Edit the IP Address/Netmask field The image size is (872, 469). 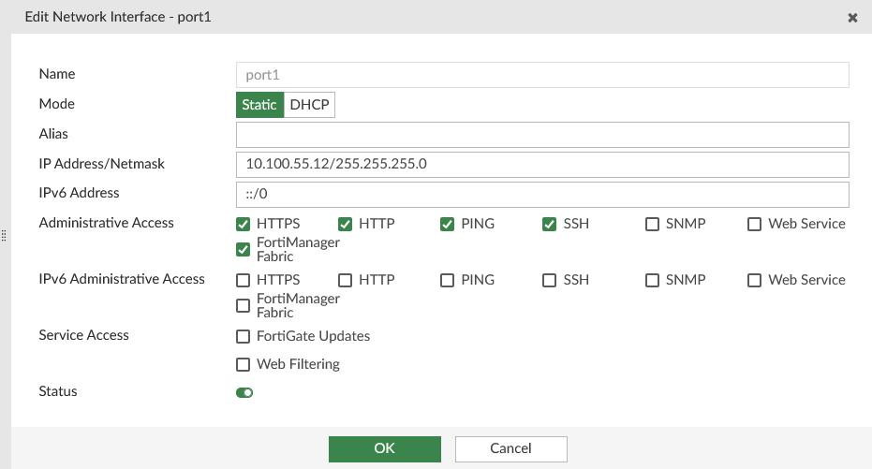pos(542,164)
